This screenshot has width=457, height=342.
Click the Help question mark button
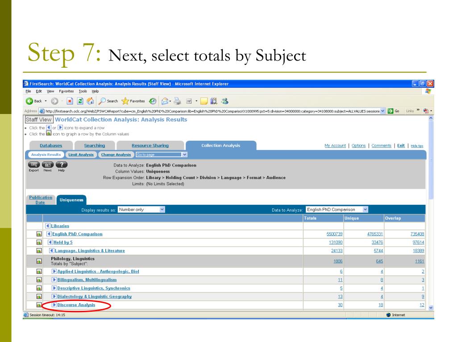click(62, 165)
